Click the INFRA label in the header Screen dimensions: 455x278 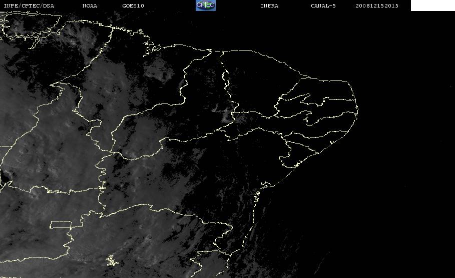(x=269, y=6)
